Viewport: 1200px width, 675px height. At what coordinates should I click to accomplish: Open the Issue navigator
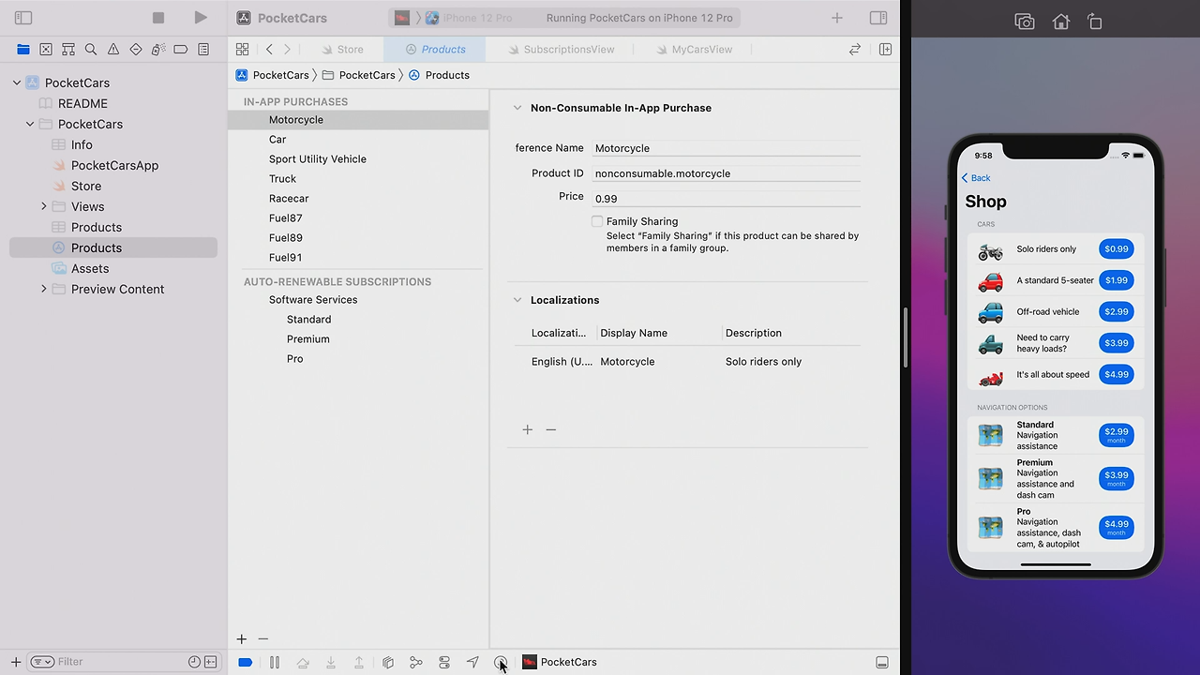[113, 49]
